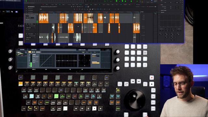Viewport: 208px width, 117px height.
Task: Select the dynamics curve graph on console display
Action: (x=47, y=61)
